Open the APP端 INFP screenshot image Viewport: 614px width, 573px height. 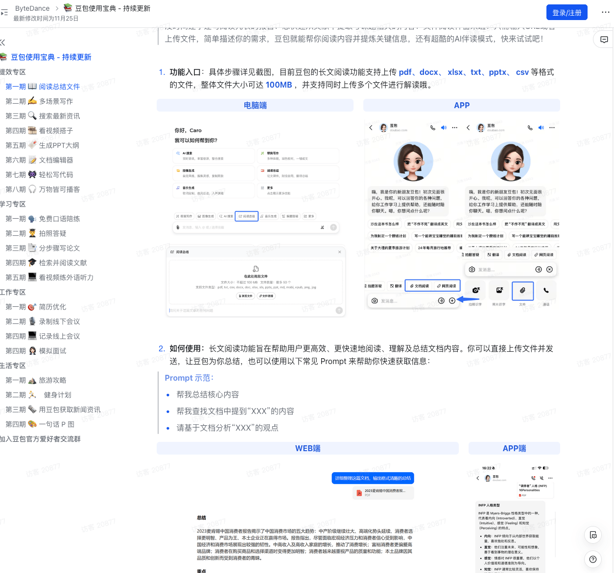(x=514, y=518)
